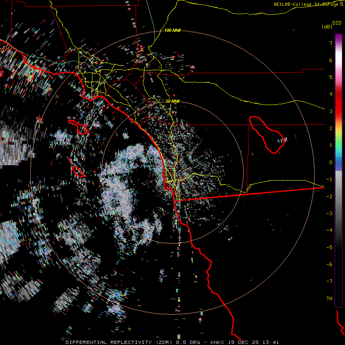Click the 5 tick label on the color scale
This screenshot has height=345, width=345.
tap(331, 77)
